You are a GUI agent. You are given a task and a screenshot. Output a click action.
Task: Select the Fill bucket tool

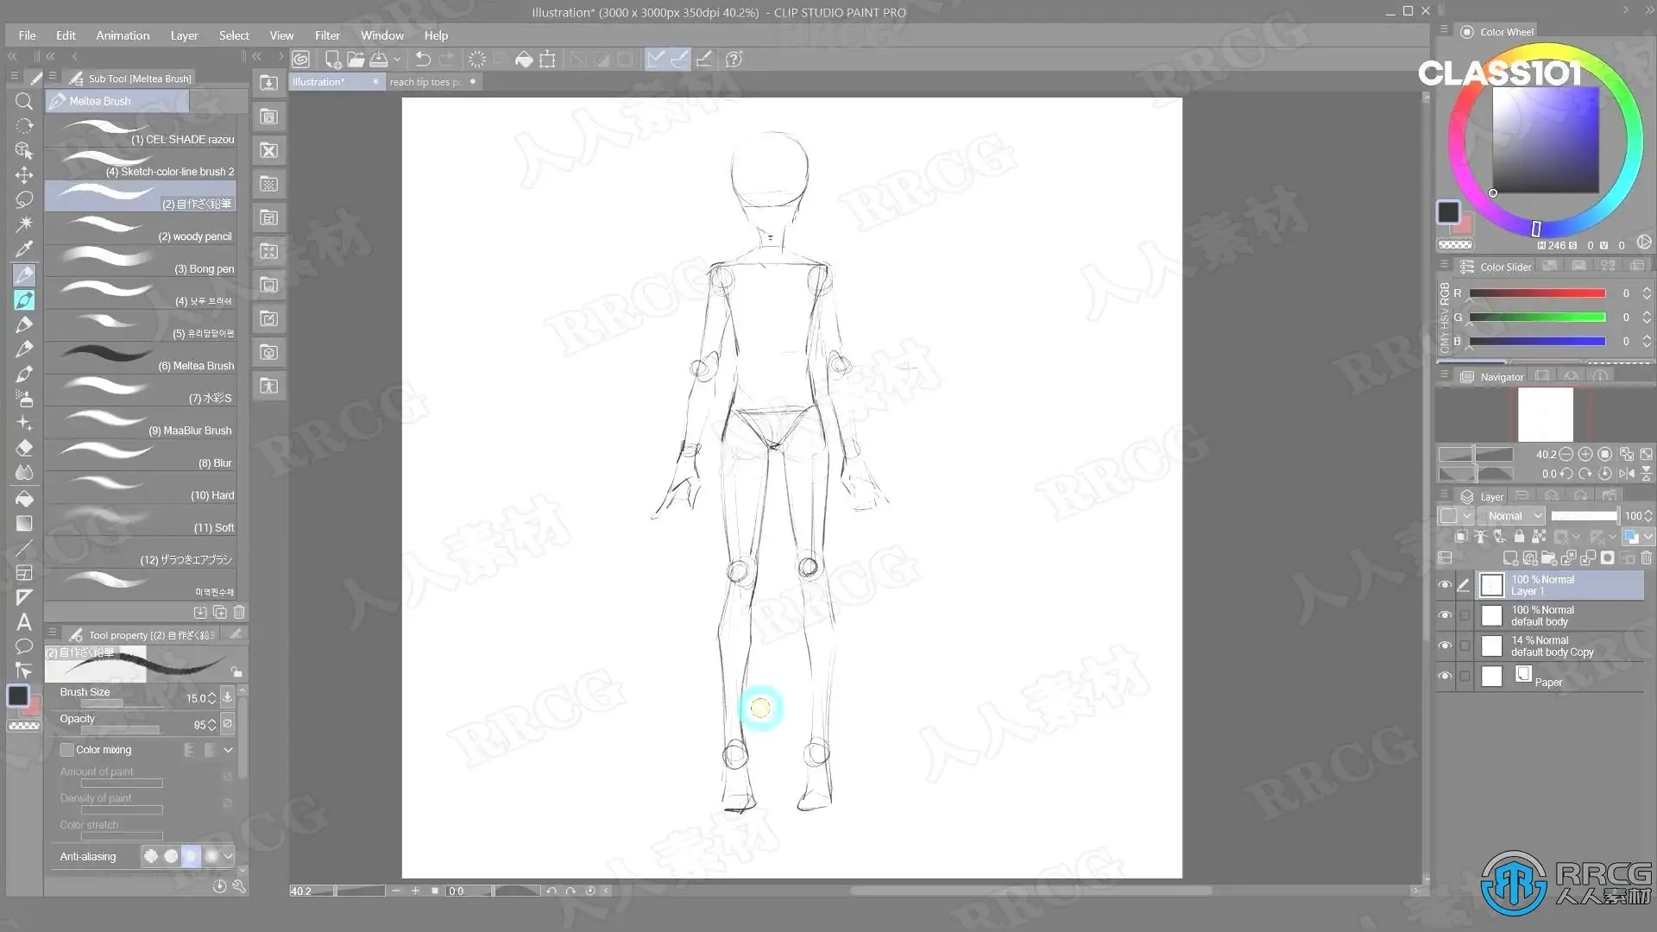(x=24, y=498)
